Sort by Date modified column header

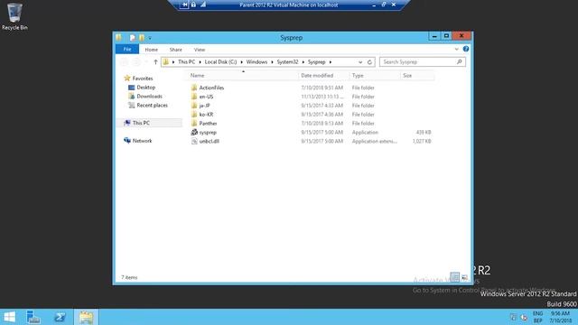323,76
